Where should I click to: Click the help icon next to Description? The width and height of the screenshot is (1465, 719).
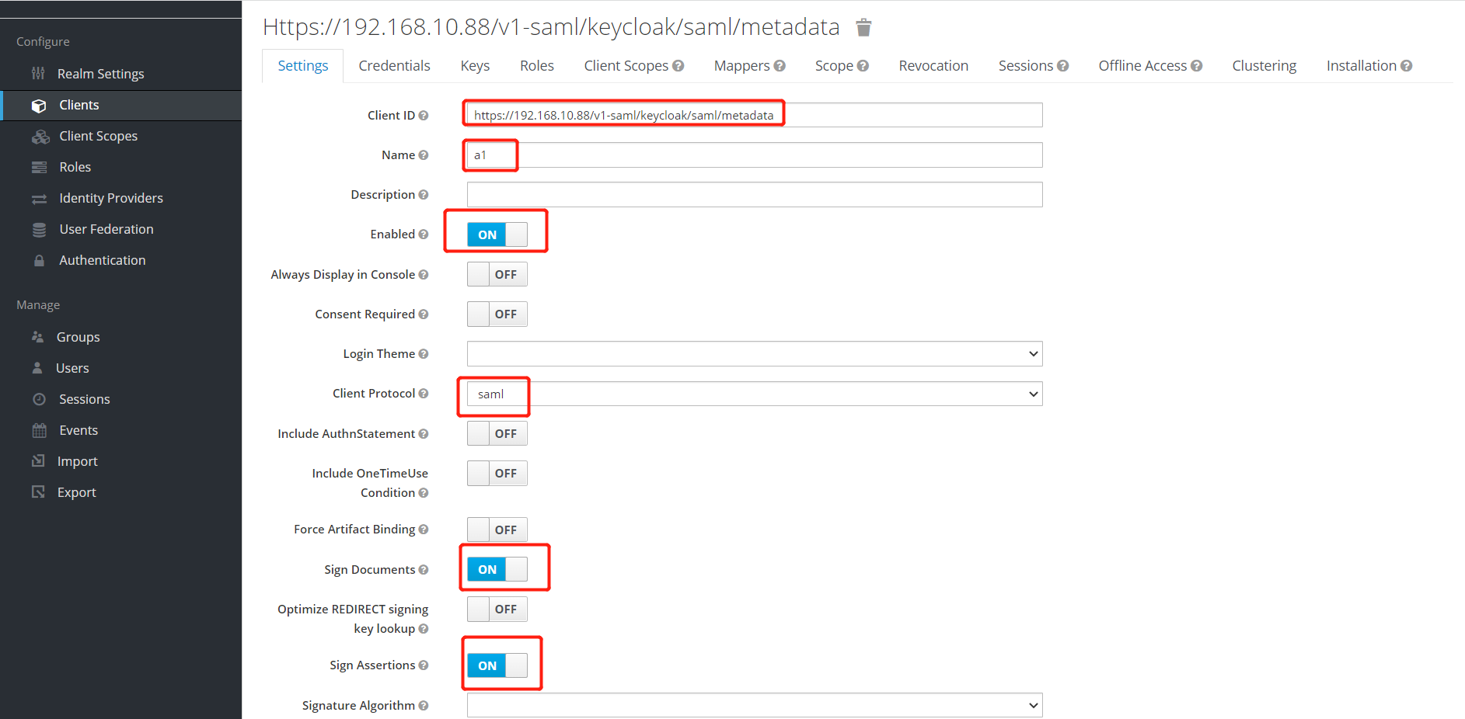424,195
